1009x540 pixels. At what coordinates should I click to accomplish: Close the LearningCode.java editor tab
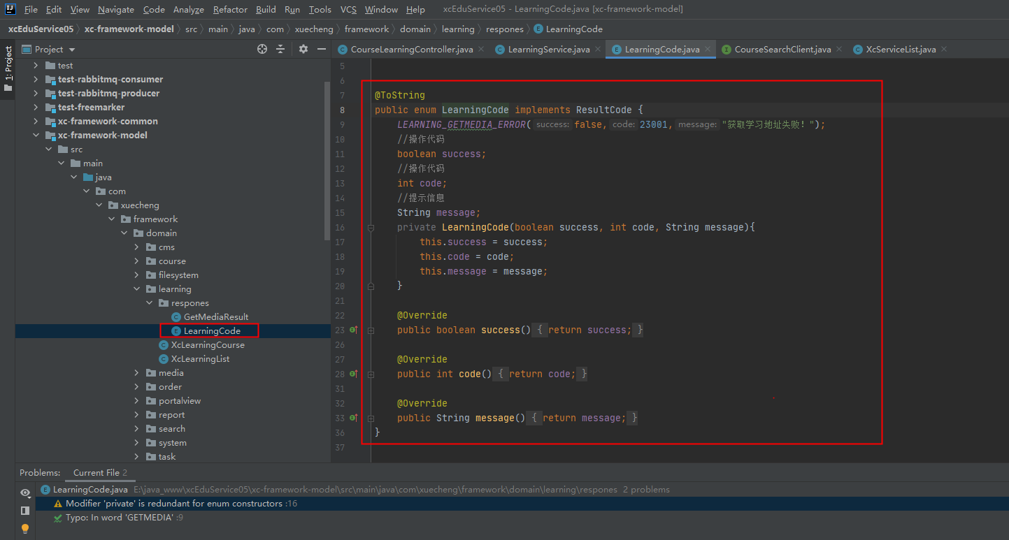[x=708, y=49]
